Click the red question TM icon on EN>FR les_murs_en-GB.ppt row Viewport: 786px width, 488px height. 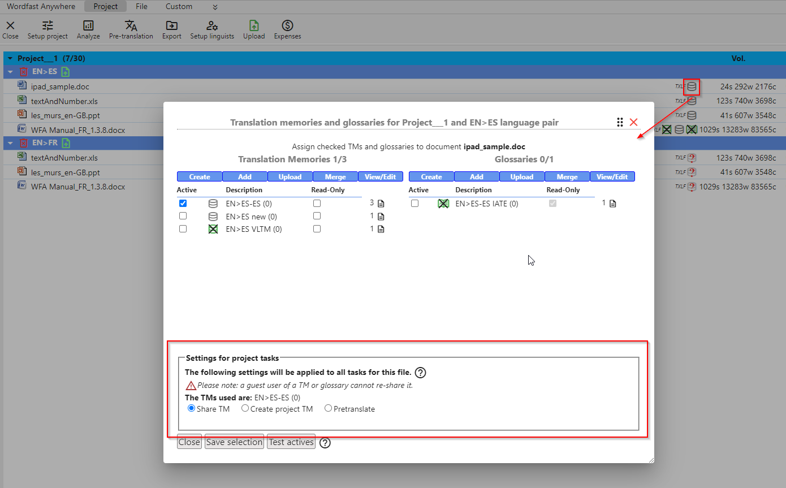pyautogui.click(x=691, y=172)
